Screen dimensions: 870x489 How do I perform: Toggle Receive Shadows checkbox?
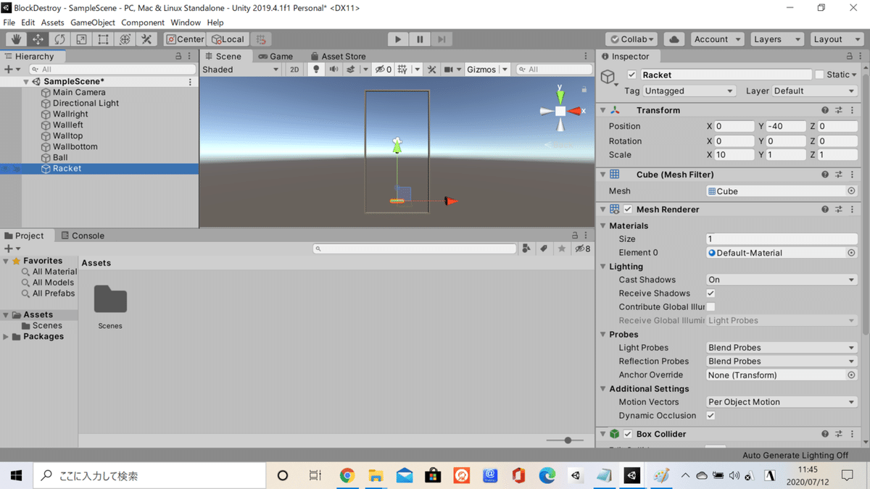click(710, 293)
